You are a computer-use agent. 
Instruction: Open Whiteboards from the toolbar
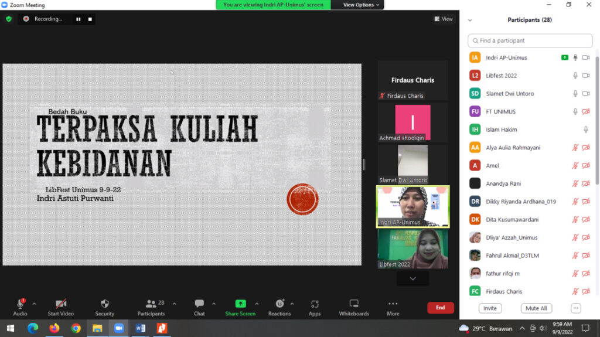pyautogui.click(x=354, y=304)
